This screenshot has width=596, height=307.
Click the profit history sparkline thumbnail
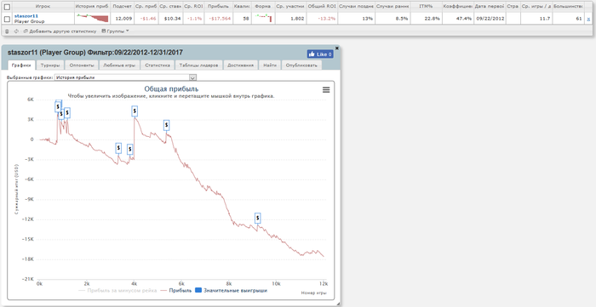[x=92, y=18]
